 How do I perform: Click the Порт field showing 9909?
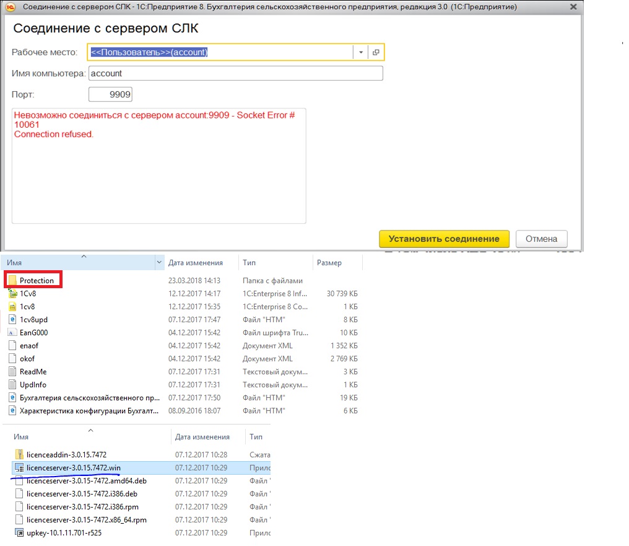[x=110, y=94]
